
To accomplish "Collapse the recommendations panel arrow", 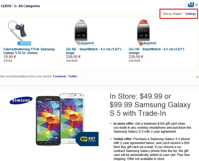I will pyautogui.click(x=197, y=77).
